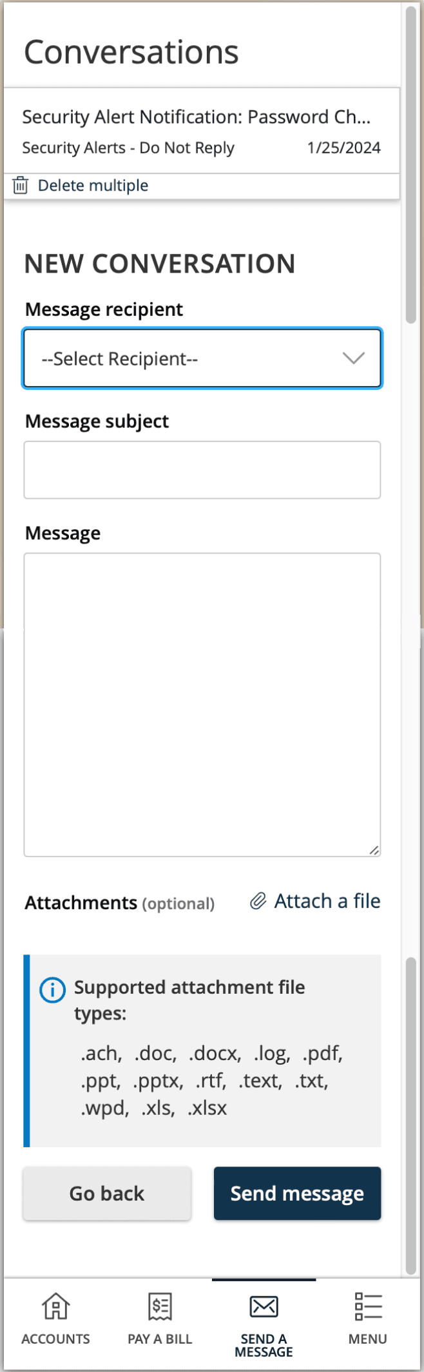Click the paperclip attachment icon
The width and height of the screenshot is (424, 1372).
coord(258,901)
